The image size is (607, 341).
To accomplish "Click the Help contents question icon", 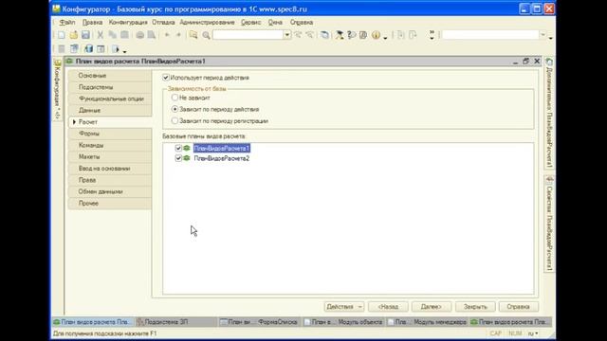I will point(352,35).
